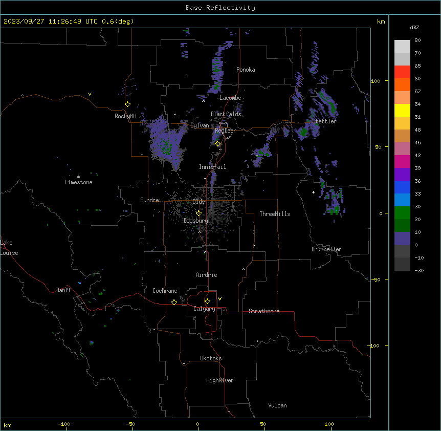Click the Didsbury town label

point(196,221)
